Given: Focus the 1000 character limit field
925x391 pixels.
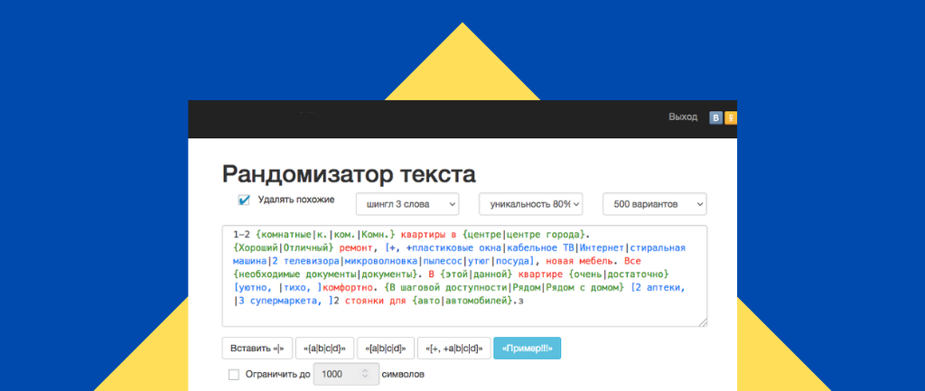Looking at the screenshot, I should tap(336, 374).
